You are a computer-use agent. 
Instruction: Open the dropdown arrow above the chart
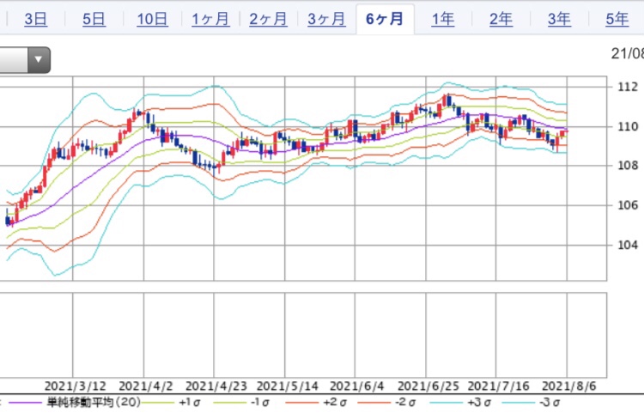39,60
